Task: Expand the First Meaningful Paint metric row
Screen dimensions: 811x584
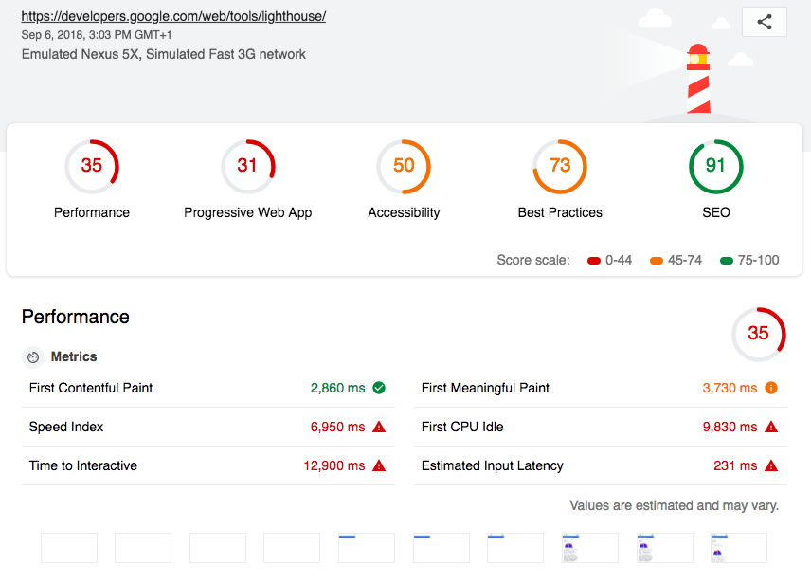Action: 601,388
